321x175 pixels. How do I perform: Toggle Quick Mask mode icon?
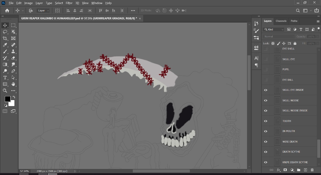[5, 111]
